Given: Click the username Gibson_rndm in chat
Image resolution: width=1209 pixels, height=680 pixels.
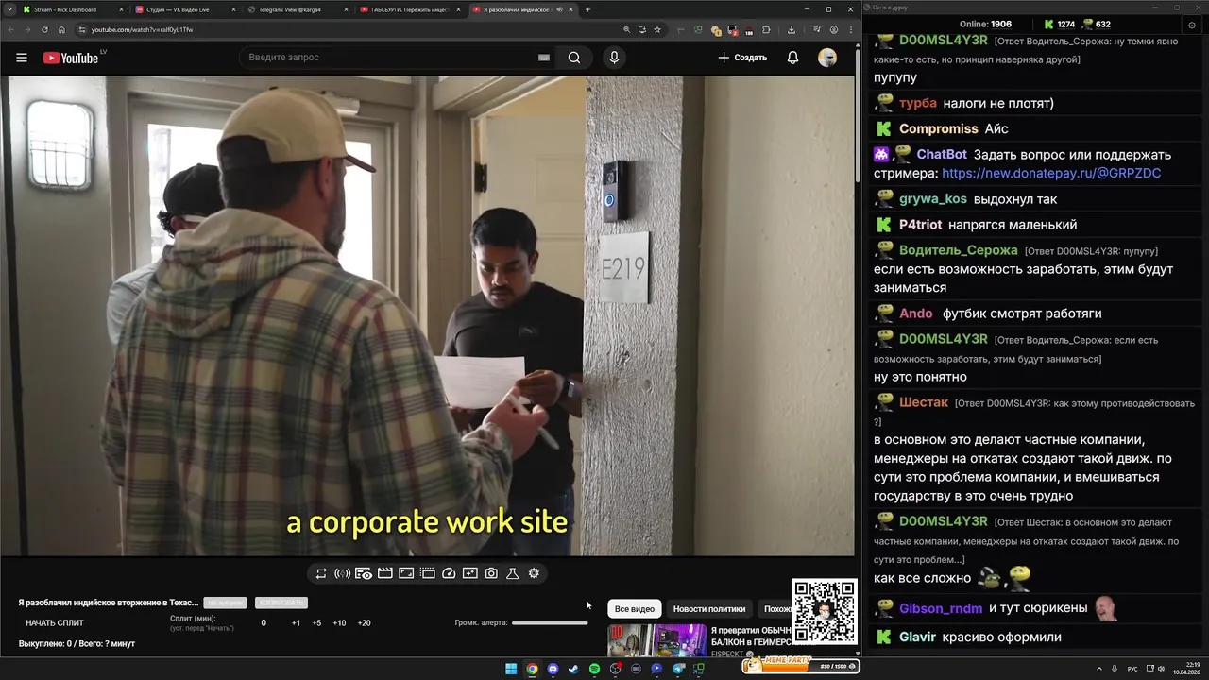Looking at the screenshot, I should (941, 608).
